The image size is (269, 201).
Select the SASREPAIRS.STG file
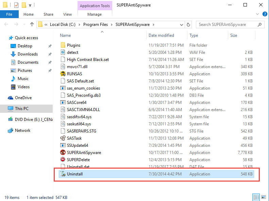coord(82,131)
